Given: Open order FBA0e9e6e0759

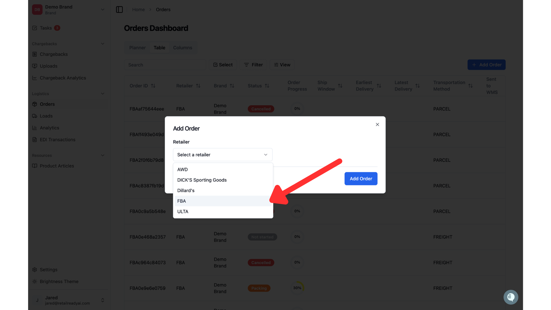Looking at the screenshot, I should pyautogui.click(x=147, y=288).
